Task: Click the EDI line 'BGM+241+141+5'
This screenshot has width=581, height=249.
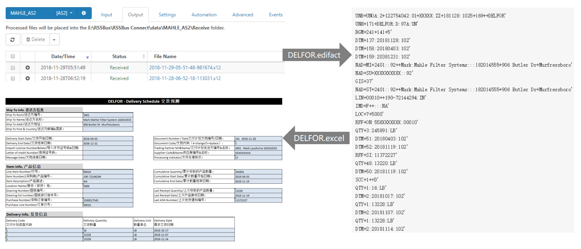Action: click(373, 32)
